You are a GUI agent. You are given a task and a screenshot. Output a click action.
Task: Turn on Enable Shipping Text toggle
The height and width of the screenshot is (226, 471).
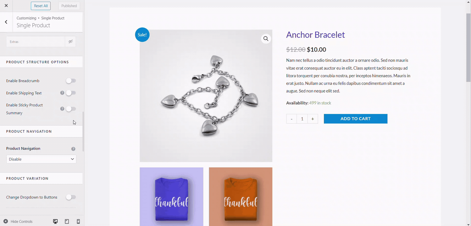pos(71,93)
